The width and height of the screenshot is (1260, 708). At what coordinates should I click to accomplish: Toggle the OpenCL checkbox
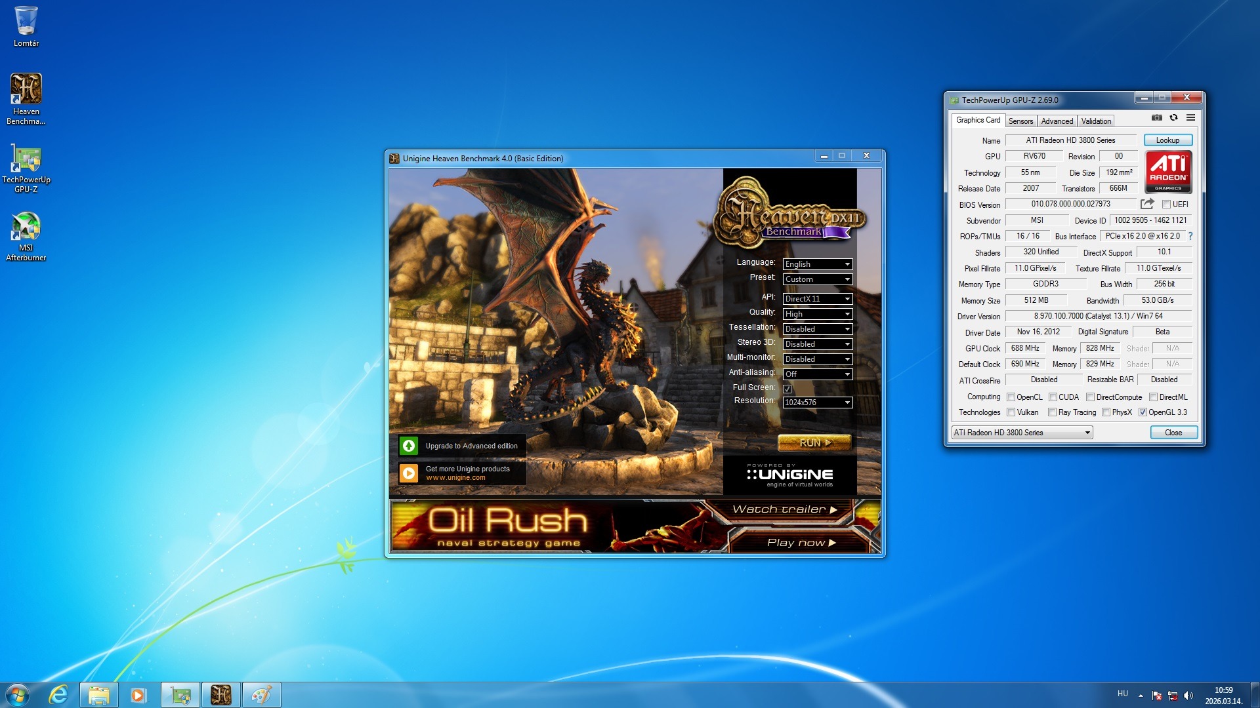pyautogui.click(x=1011, y=397)
